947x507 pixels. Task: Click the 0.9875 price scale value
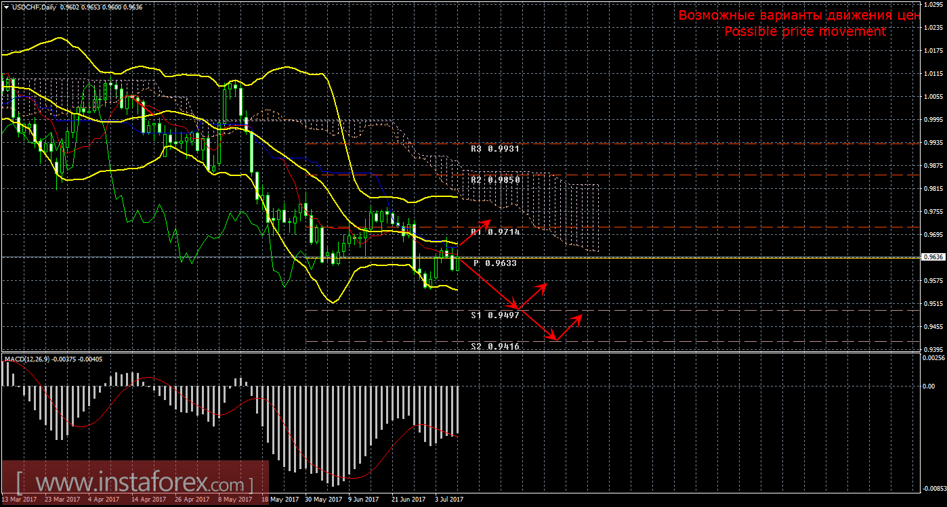click(x=933, y=165)
